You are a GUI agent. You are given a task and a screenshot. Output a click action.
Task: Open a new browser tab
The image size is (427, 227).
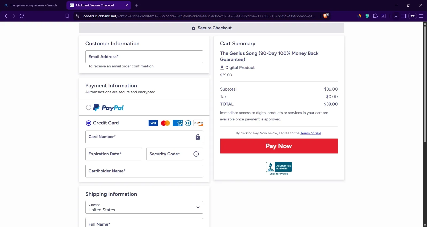point(137,5)
